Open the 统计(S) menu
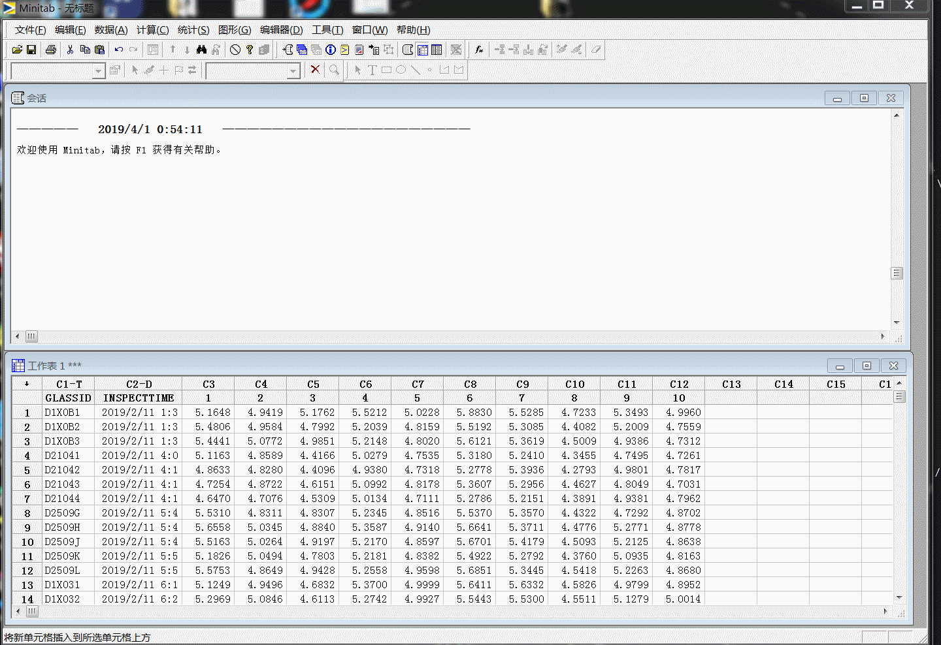The height and width of the screenshot is (645, 941). point(193,29)
